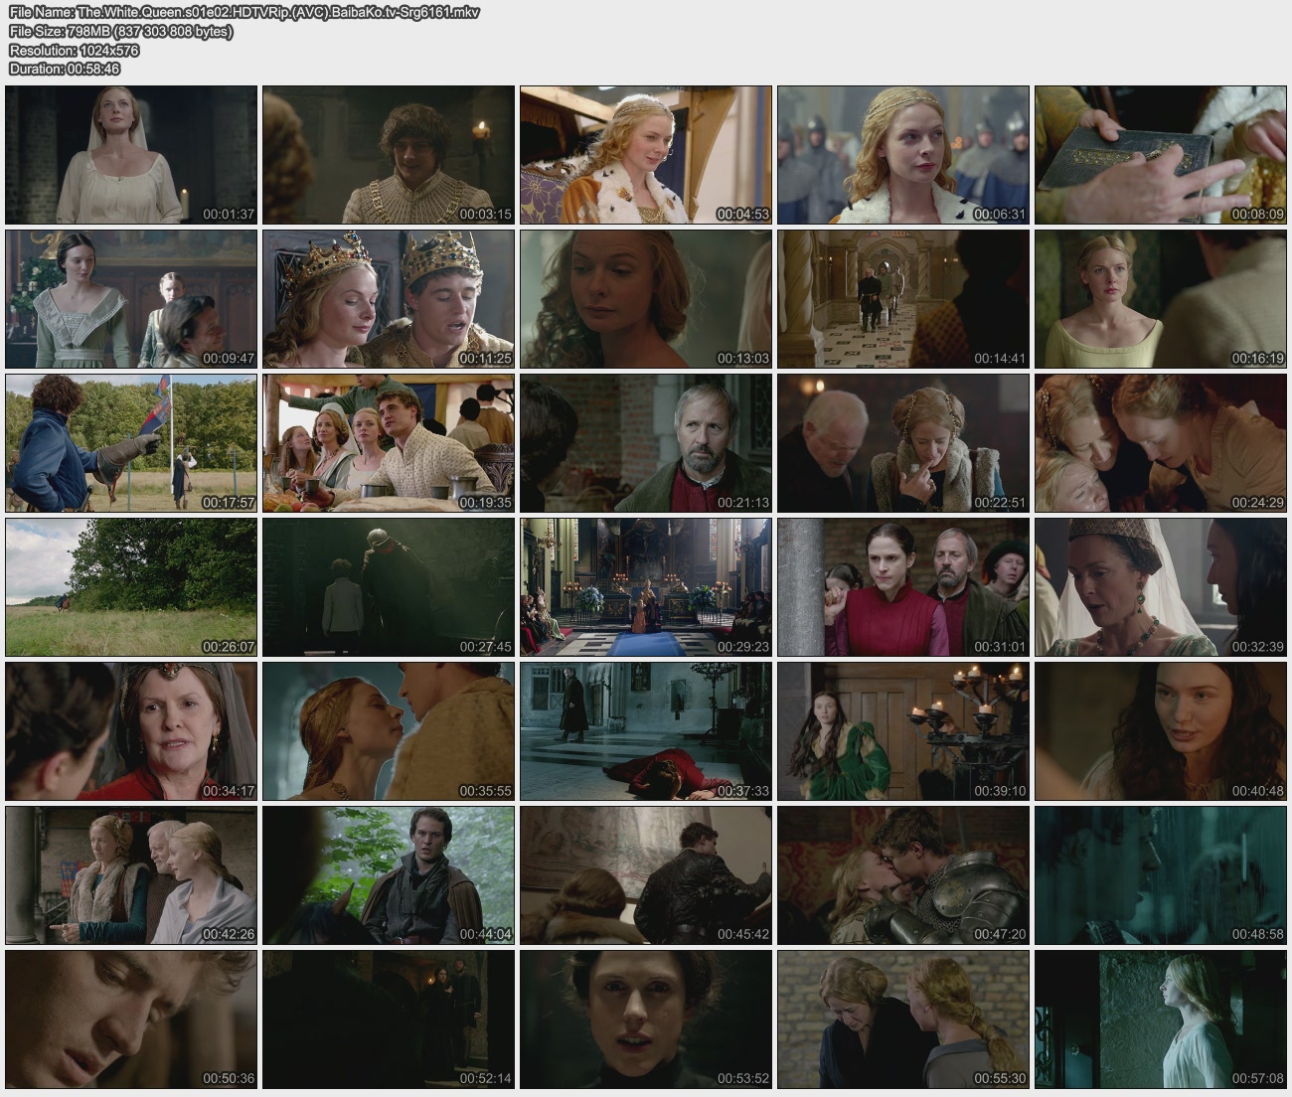Image resolution: width=1292 pixels, height=1097 pixels.
Task: Click the Resolution 1024x576 text
Action: click(75, 50)
